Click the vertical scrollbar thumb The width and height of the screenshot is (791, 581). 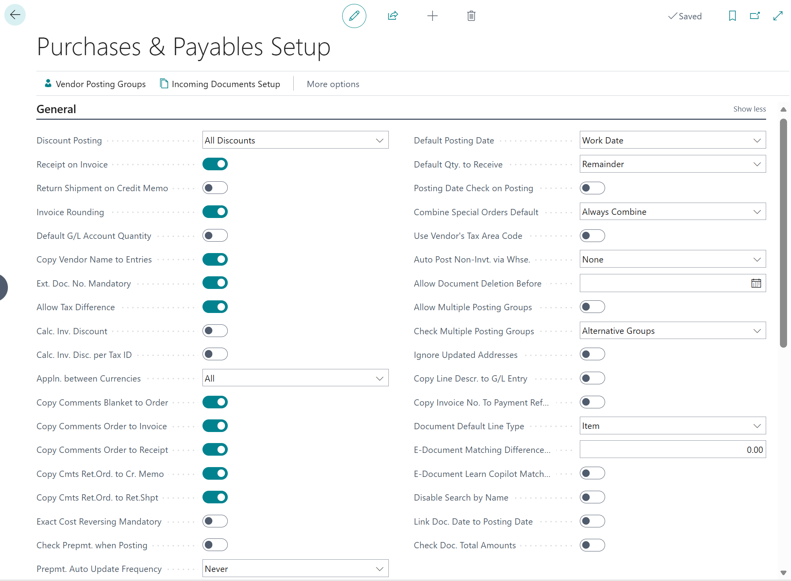(x=784, y=233)
